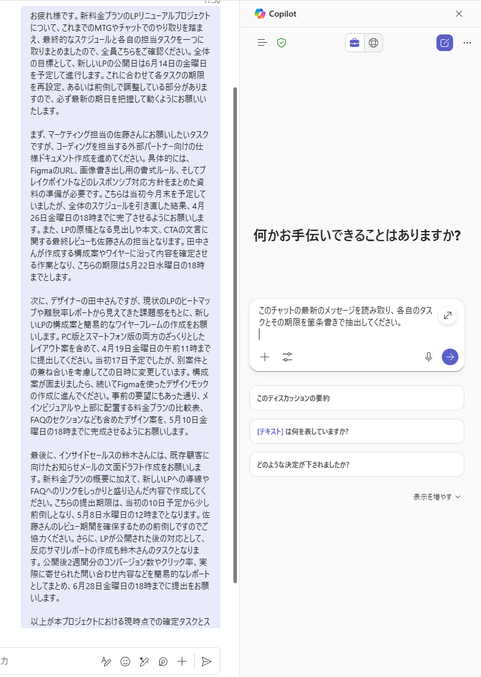Click heading 何かお手伝いできることはありますか?
The height and width of the screenshot is (677, 481).
coord(357,236)
